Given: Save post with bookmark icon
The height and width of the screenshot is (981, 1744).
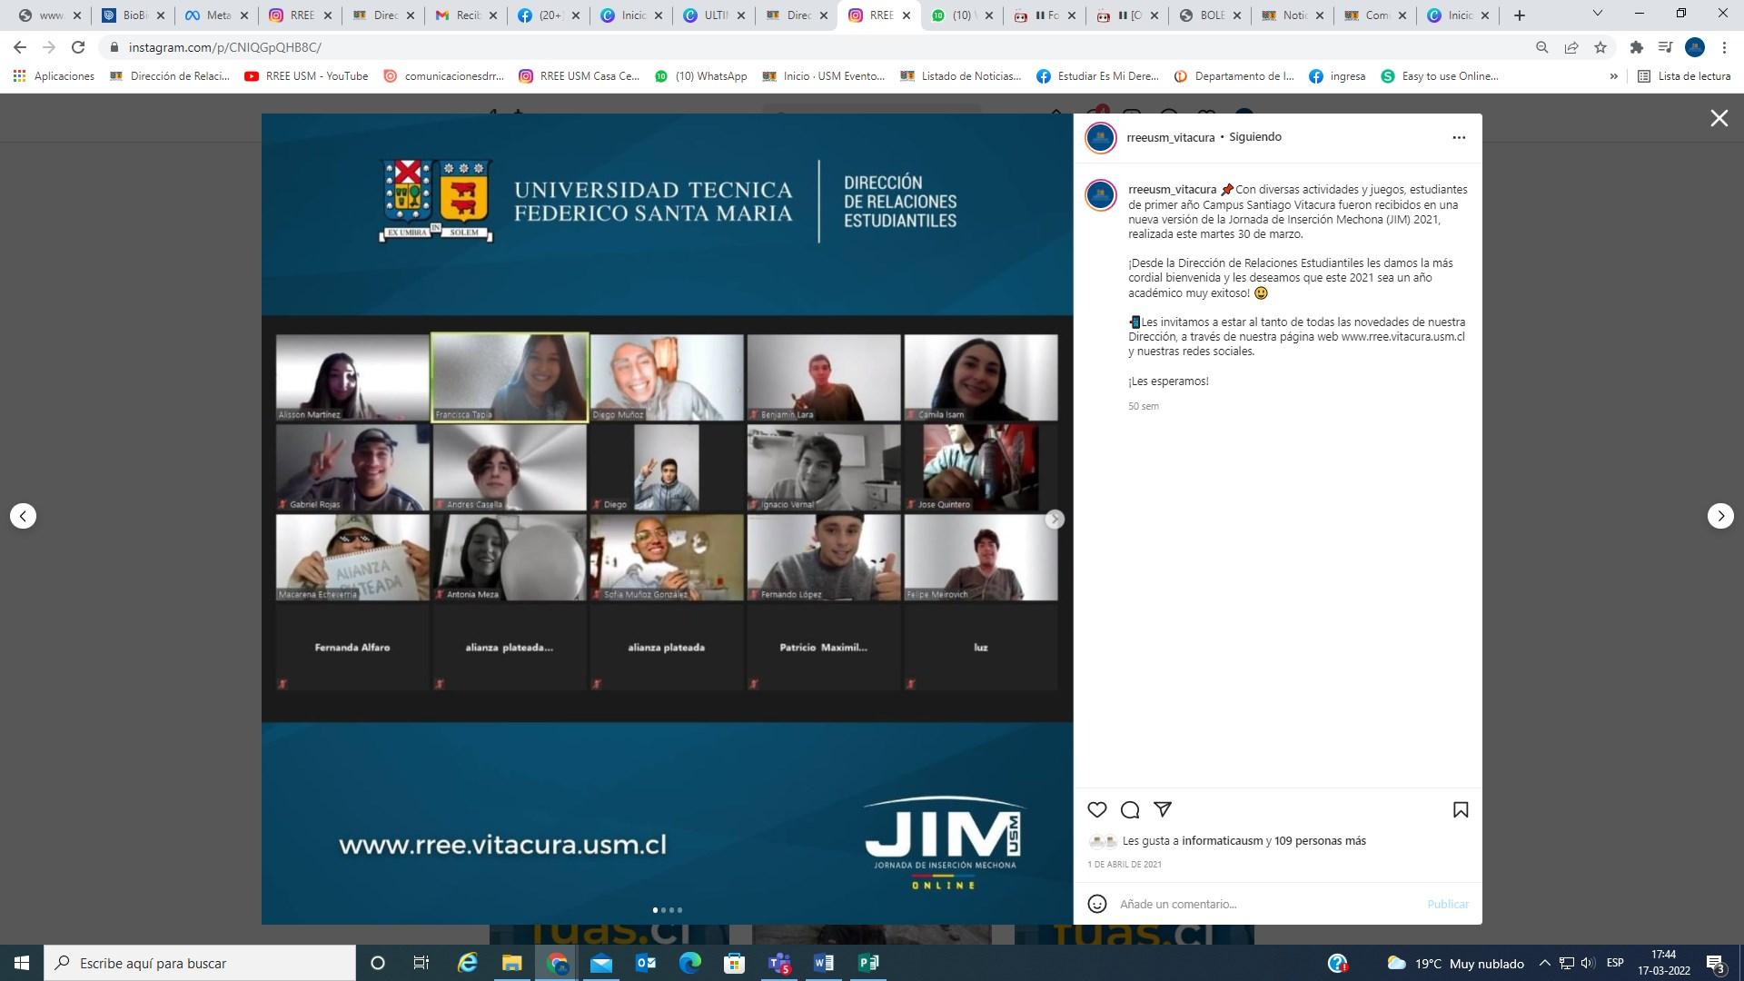Looking at the screenshot, I should pos(1461,809).
